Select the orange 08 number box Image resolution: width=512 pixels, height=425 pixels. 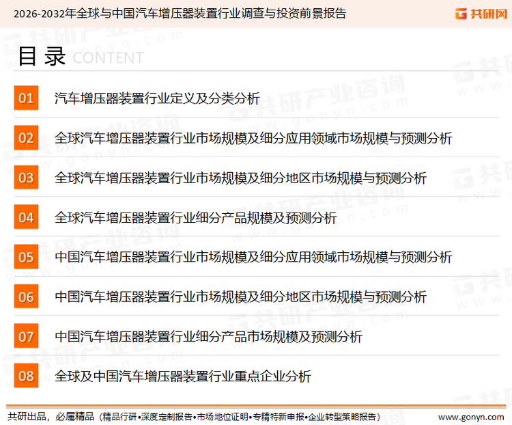point(26,376)
